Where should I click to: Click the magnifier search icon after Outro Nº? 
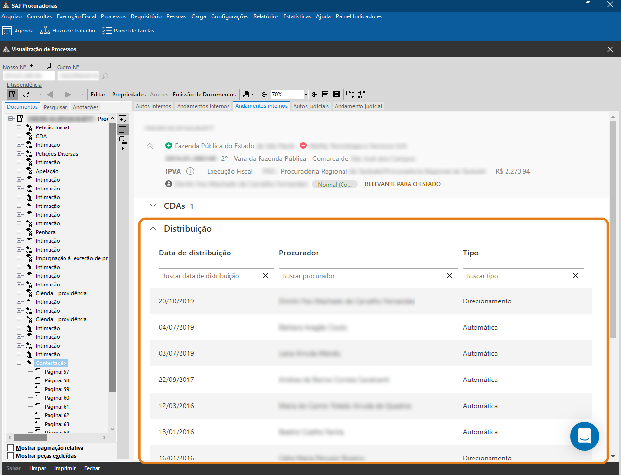[105, 76]
